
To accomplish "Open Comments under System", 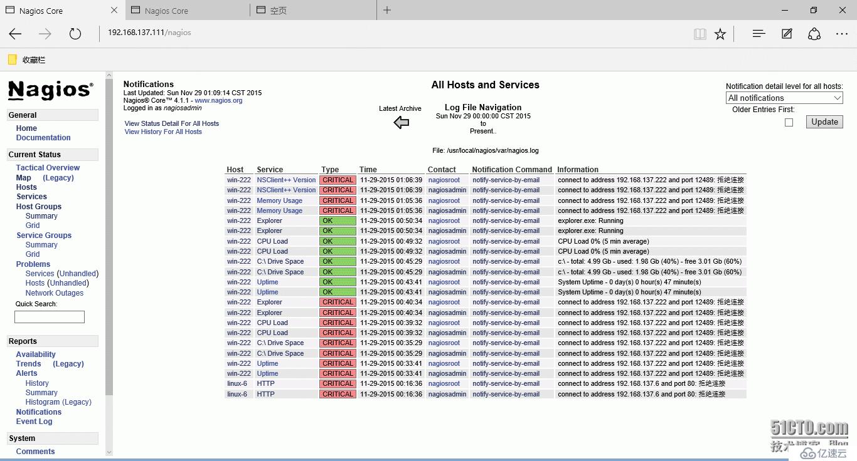I will pyautogui.click(x=36, y=452).
